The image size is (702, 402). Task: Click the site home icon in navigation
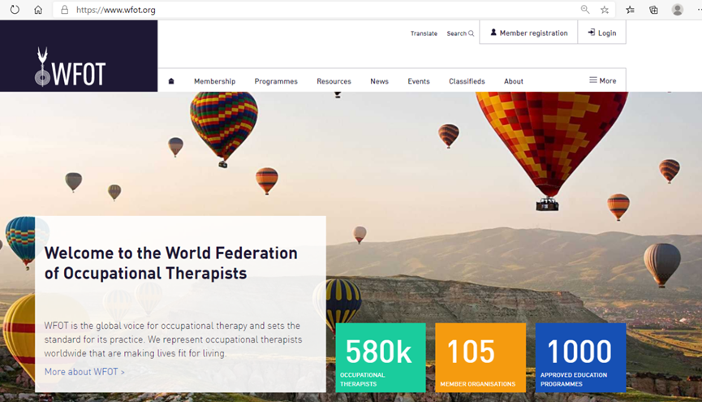pyautogui.click(x=171, y=81)
